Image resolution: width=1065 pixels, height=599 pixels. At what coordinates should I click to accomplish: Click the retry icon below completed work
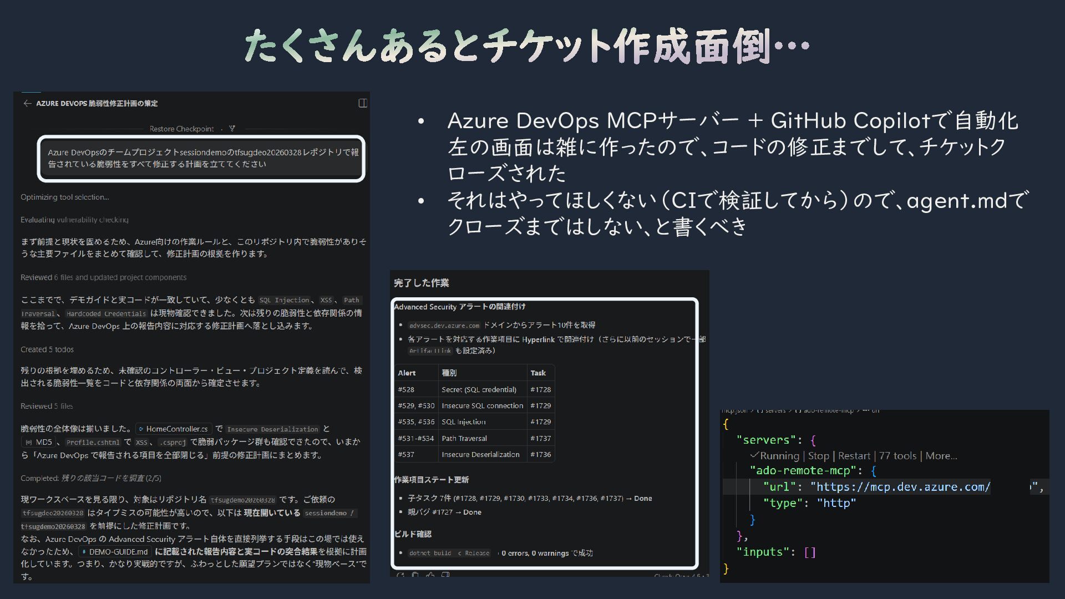click(400, 576)
